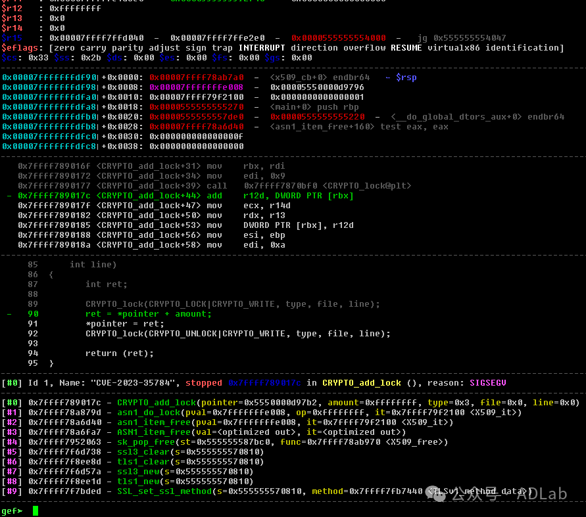Click the current instruction at CRYPTO_add_lock+44

point(185,196)
